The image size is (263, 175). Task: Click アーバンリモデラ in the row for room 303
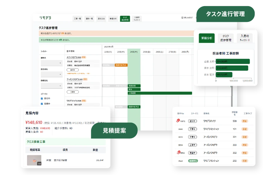(210, 145)
